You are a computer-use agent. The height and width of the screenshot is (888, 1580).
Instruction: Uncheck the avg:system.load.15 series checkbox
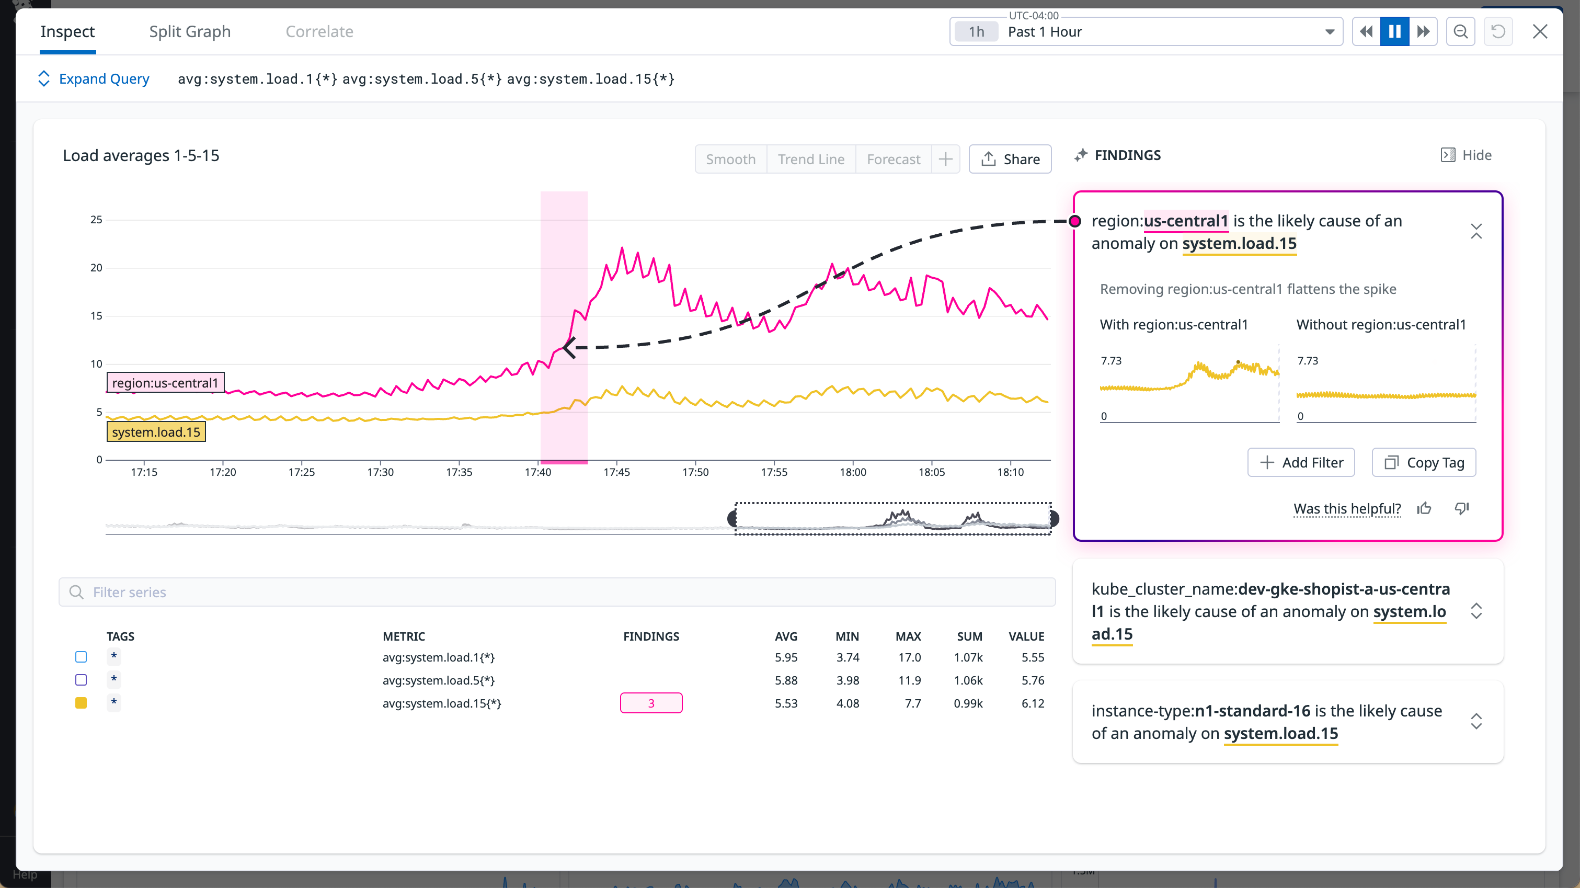pyautogui.click(x=81, y=703)
